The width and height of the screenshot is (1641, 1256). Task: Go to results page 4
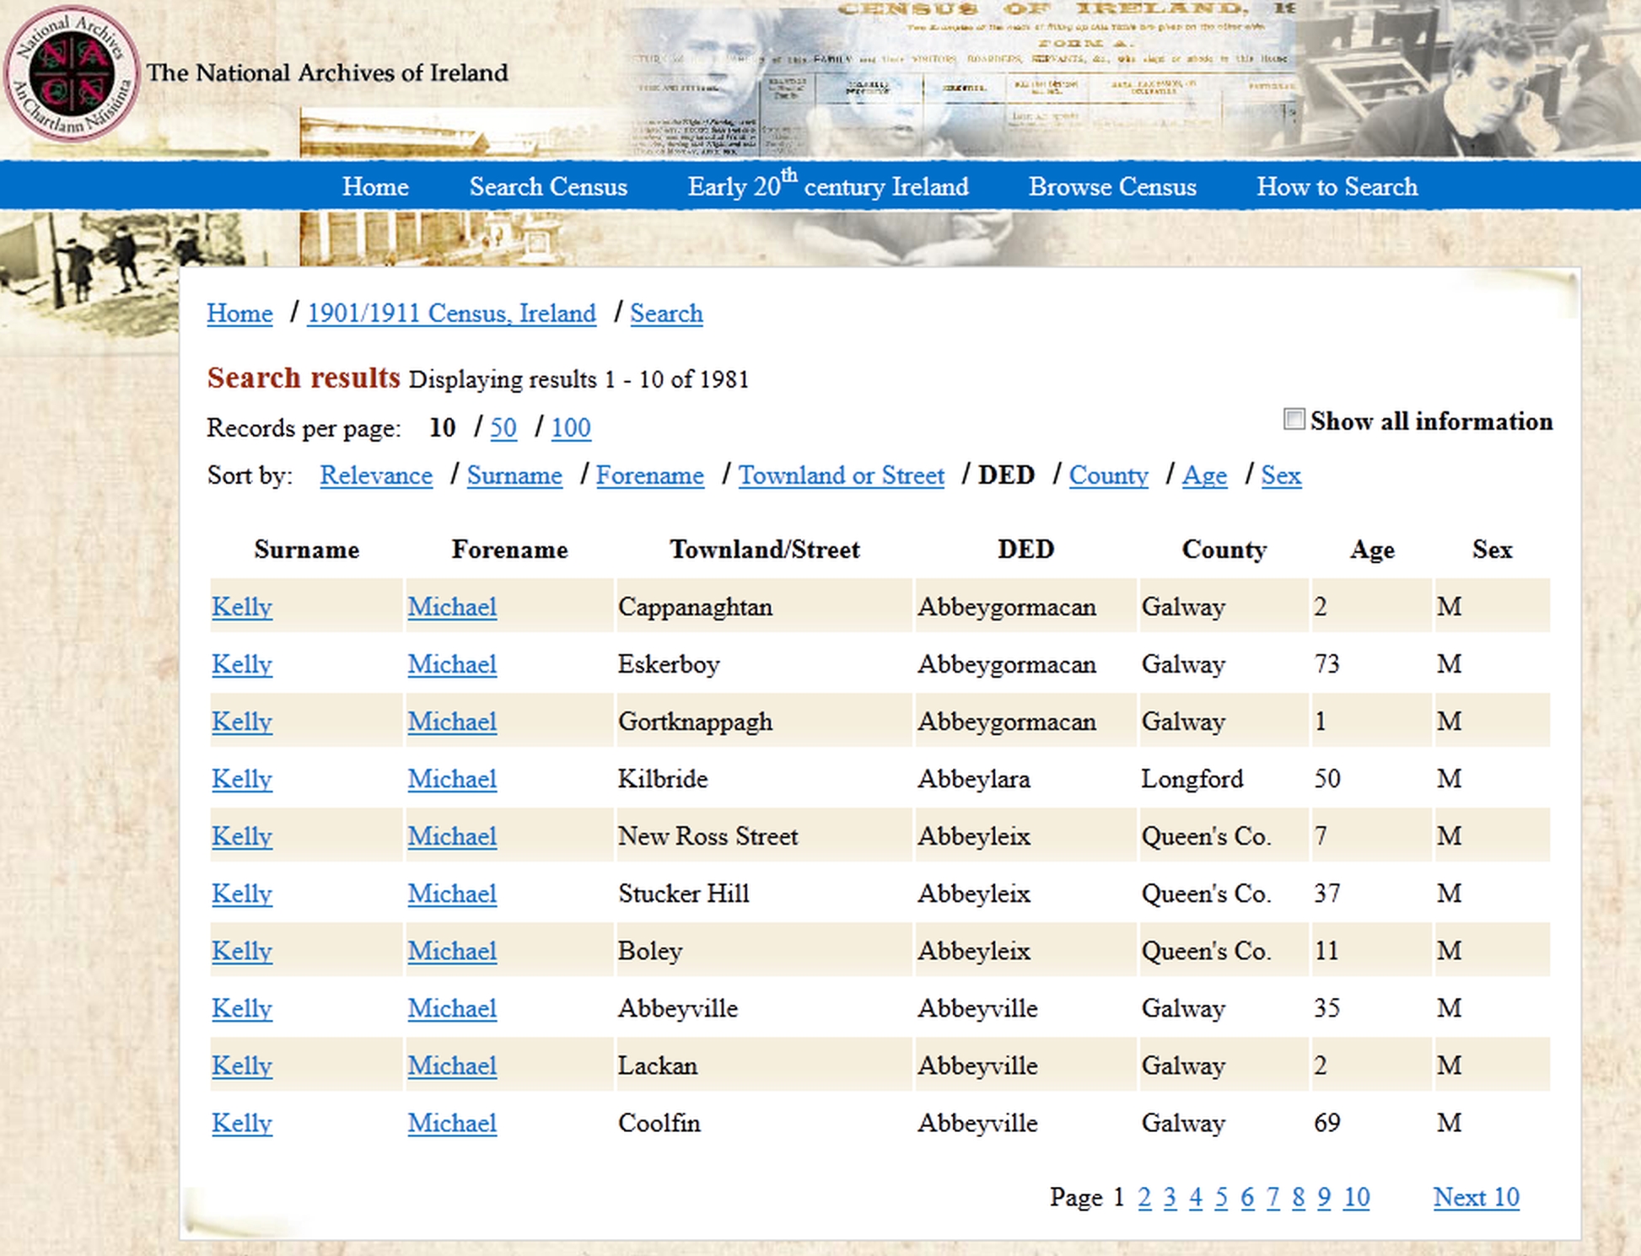(1196, 1196)
